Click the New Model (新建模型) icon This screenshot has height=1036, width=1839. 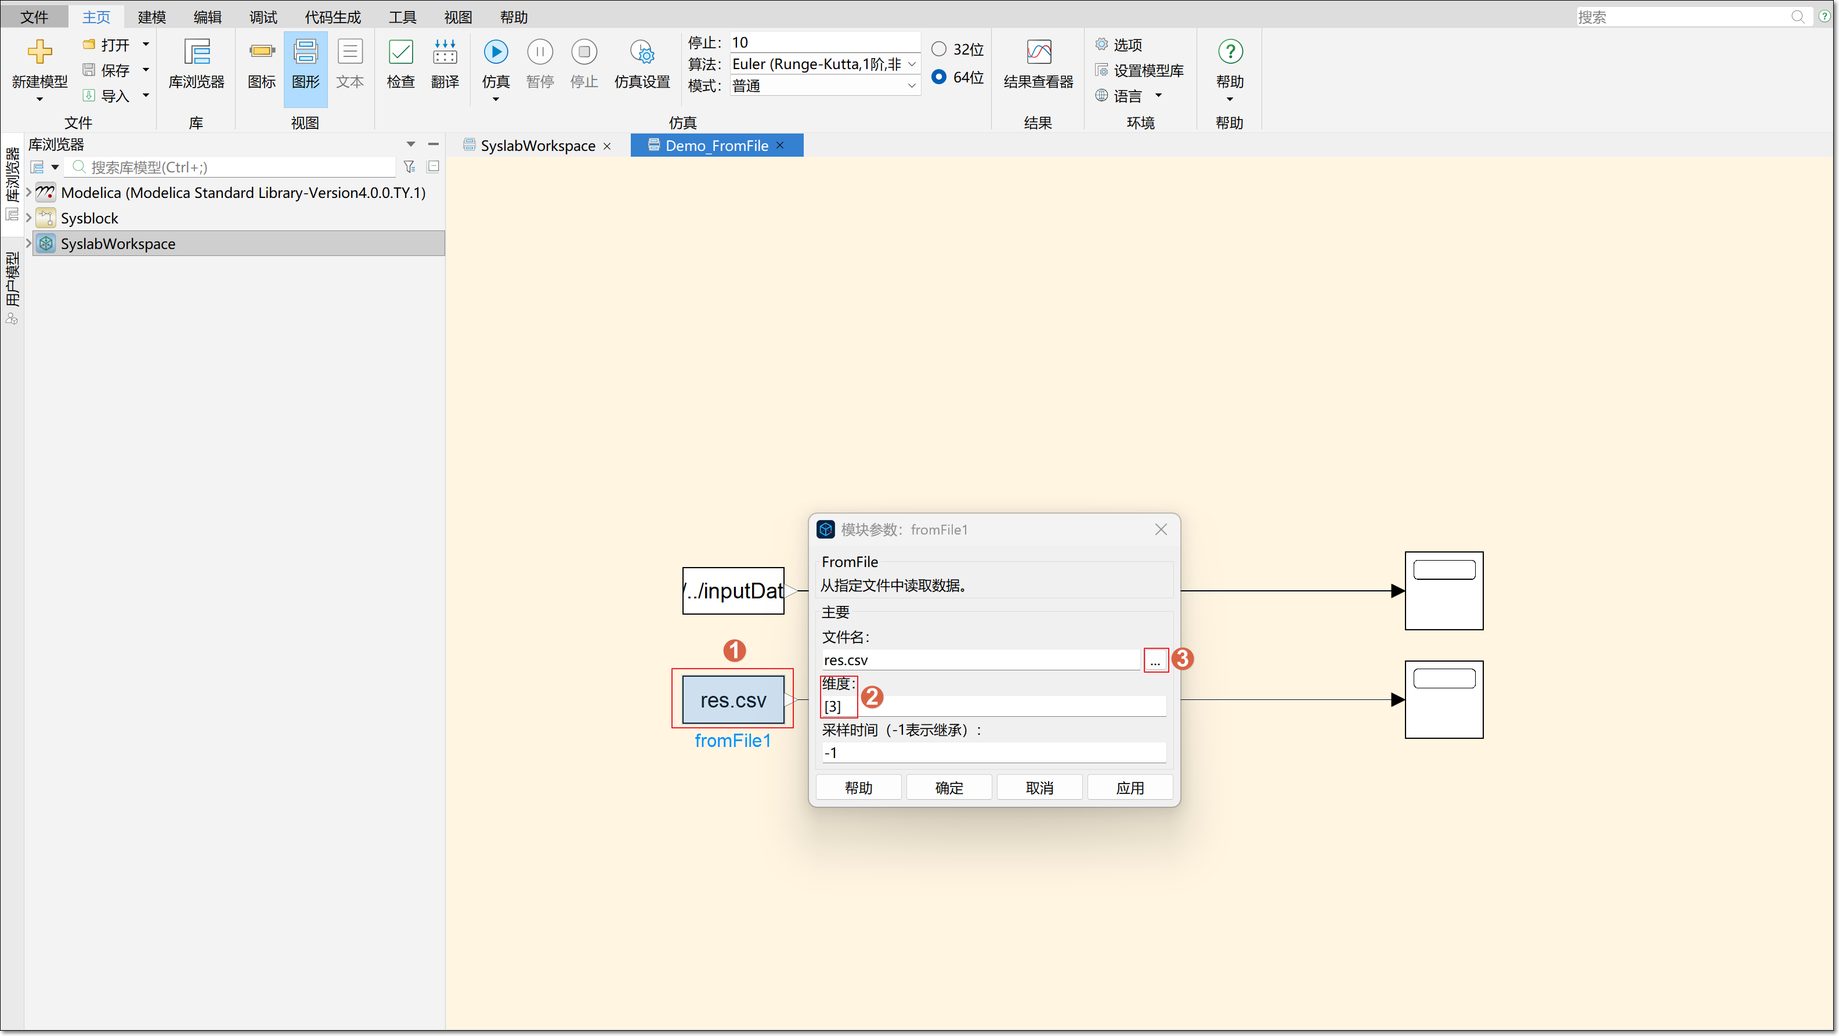point(39,52)
